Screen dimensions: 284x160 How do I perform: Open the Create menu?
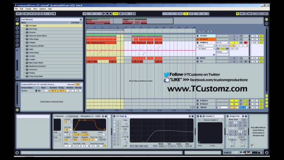pyautogui.click(x=28, y=9)
